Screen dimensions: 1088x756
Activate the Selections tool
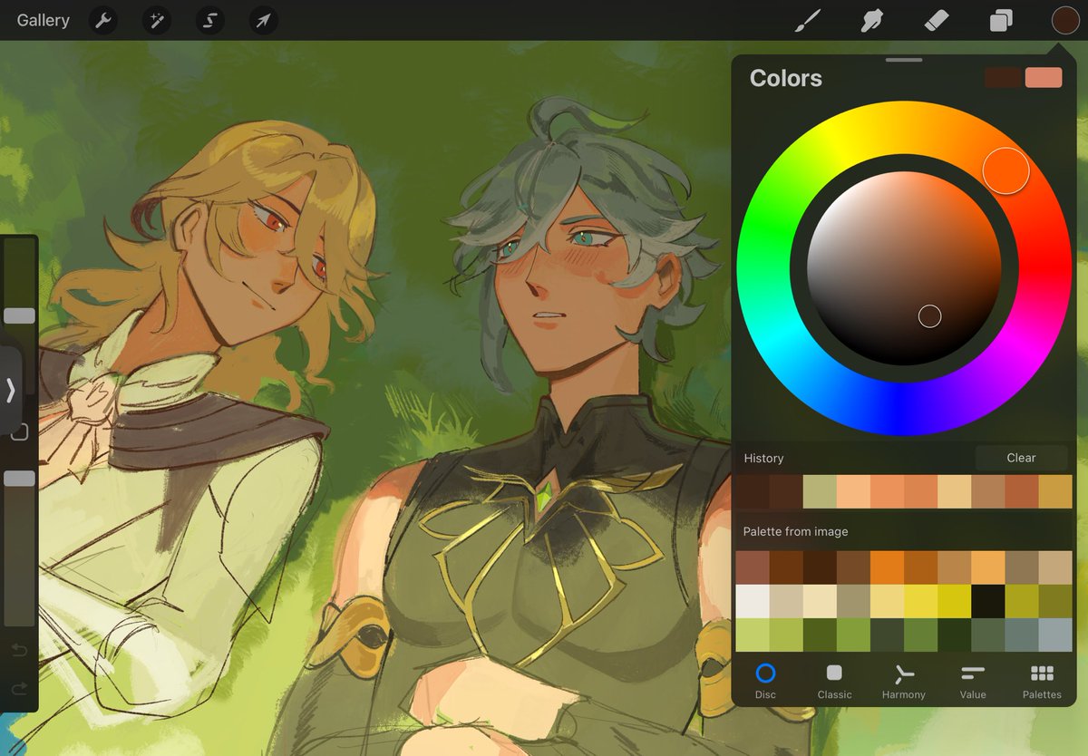[209, 20]
